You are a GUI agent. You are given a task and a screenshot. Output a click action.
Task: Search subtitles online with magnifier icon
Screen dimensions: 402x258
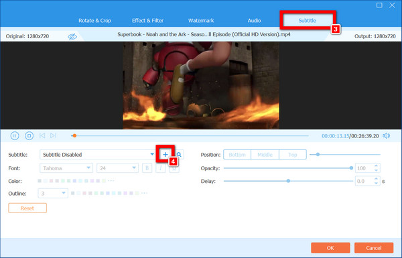[179, 155]
